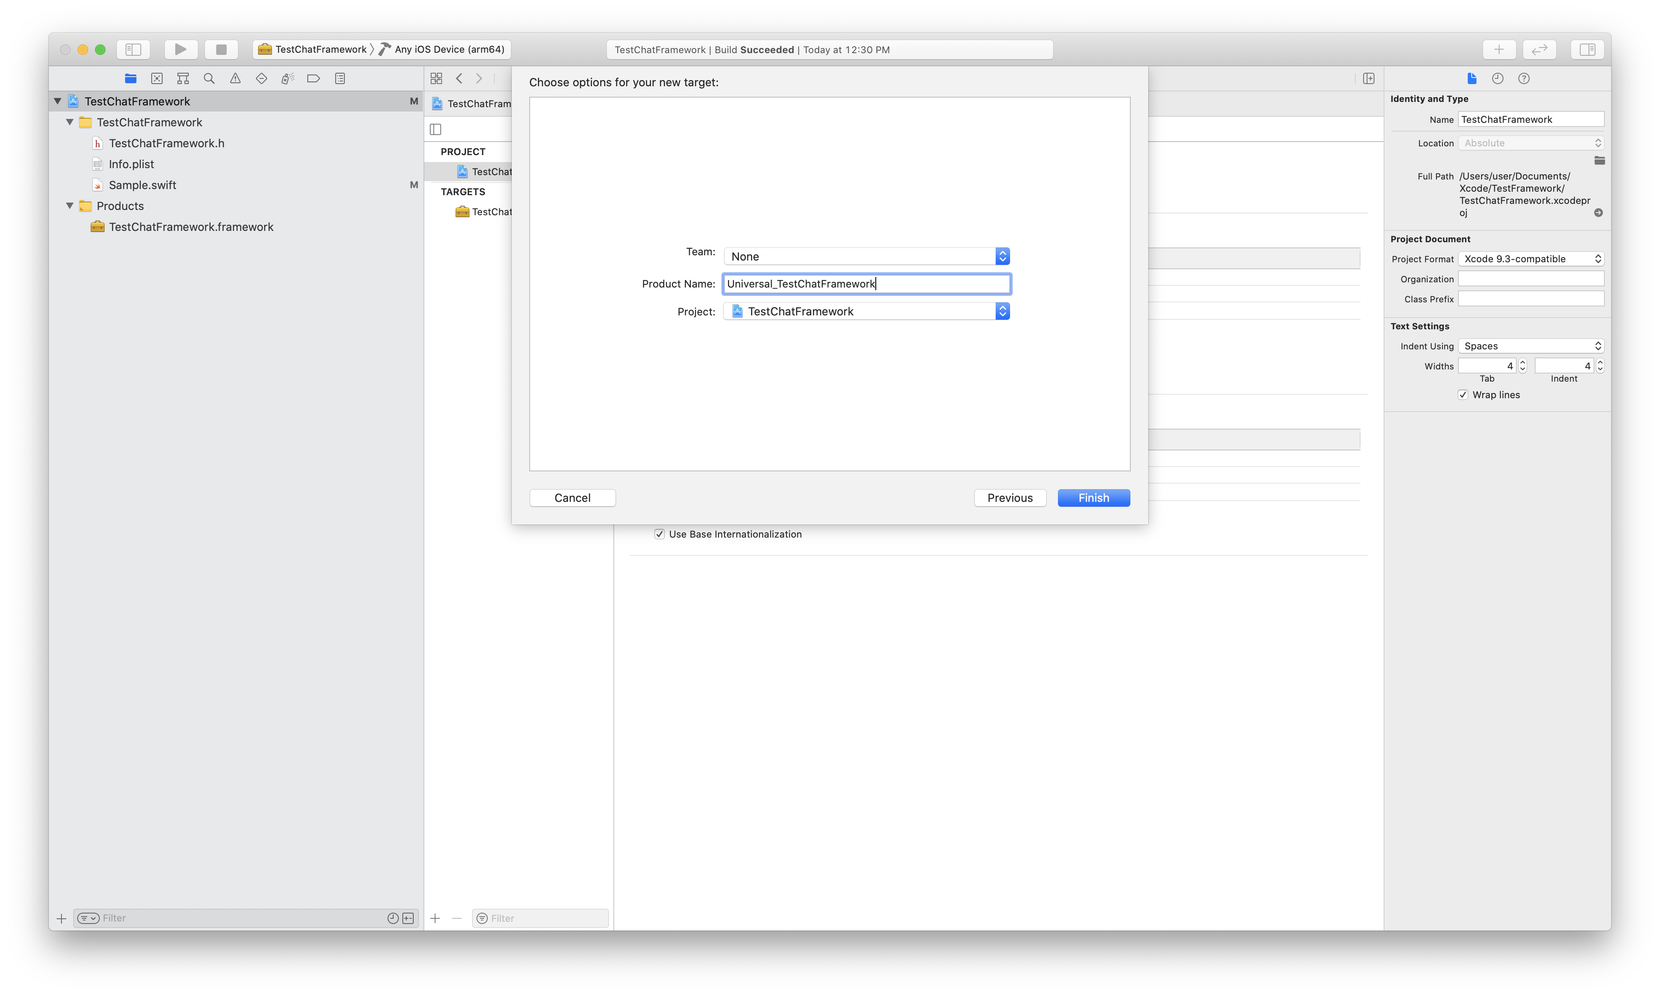Click the Previous button
The width and height of the screenshot is (1660, 995).
pyautogui.click(x=1010, y=497)
